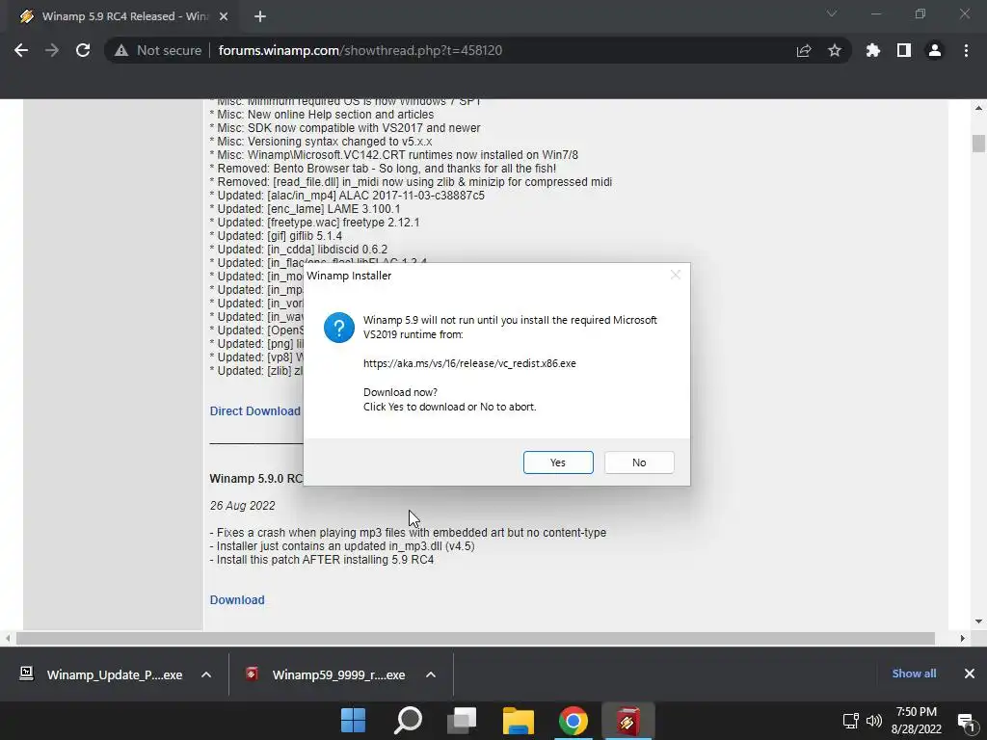Click the horizontal scroll right arrow
This screenshot has height=740, width=987.
(x=962, y=638)
